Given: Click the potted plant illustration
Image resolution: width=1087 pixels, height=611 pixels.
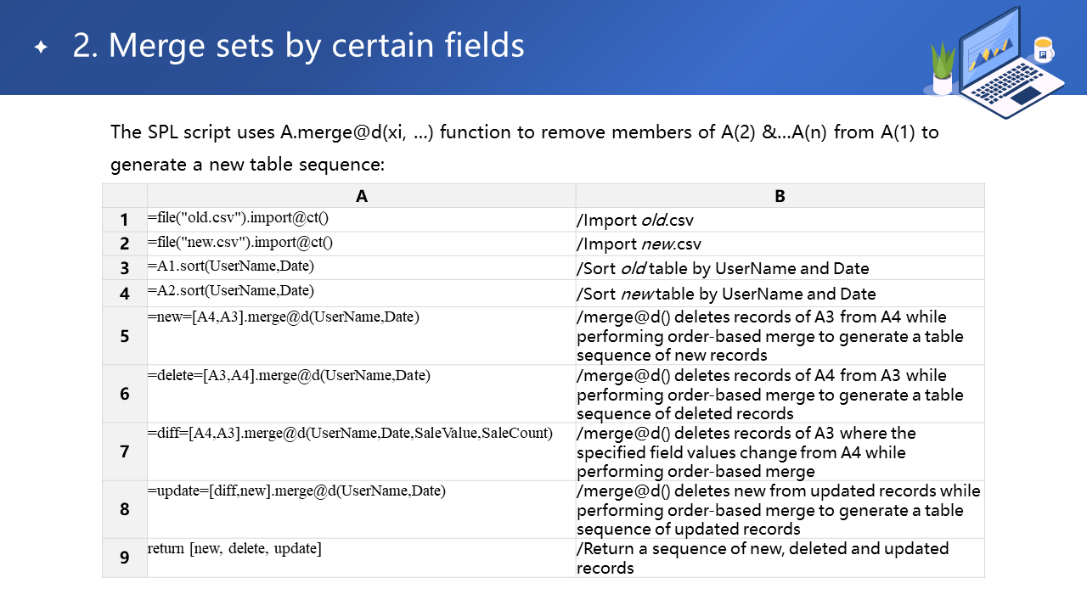Looking at the screenshot, I should tap(943, 69).
